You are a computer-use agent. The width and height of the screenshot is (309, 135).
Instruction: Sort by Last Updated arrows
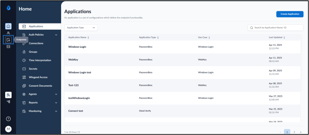284,37
